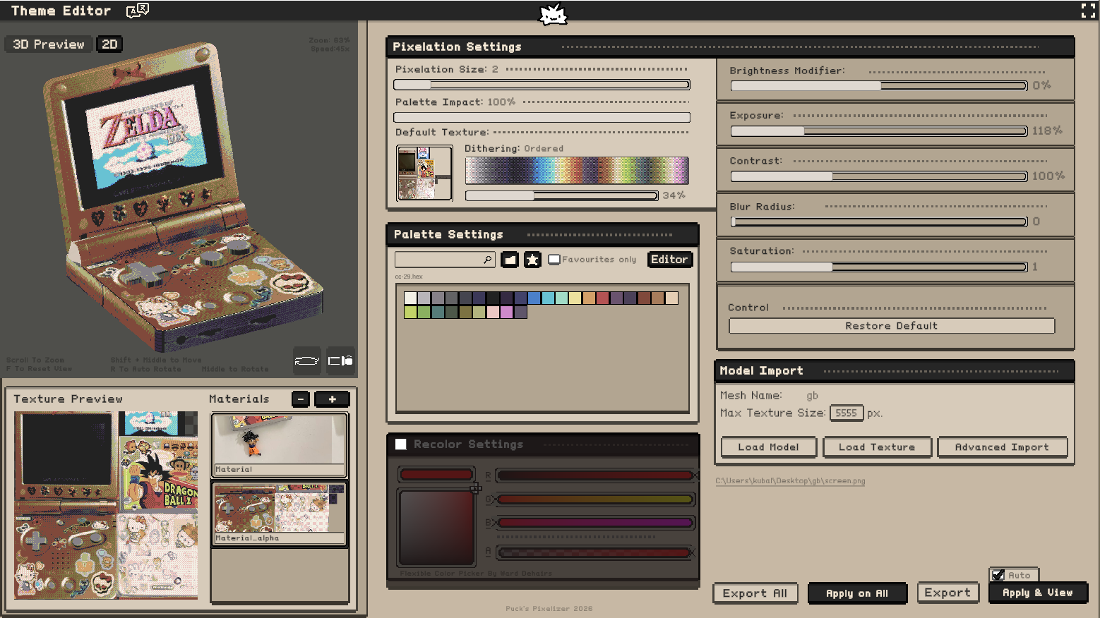The image size is (1100, 618).
Task: Enable the Favourites only checkbox
Action: click(554, 260)
